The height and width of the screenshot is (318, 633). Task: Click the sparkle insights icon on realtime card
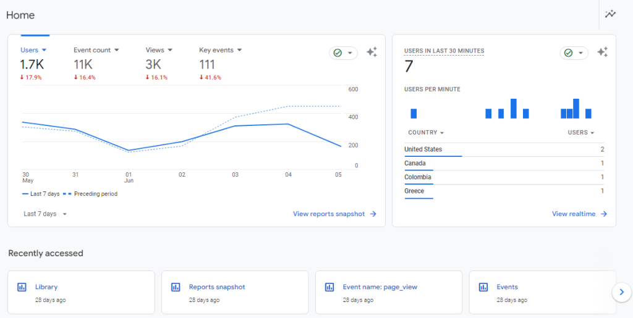coord(602,52)
